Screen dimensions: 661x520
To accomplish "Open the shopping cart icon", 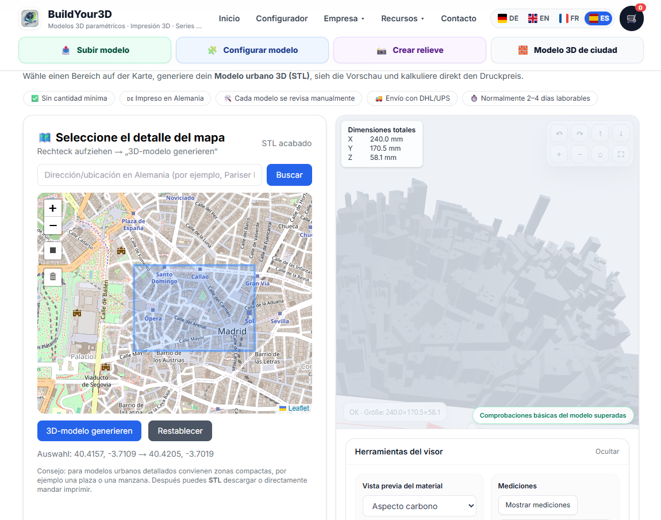I will [631, 18].
